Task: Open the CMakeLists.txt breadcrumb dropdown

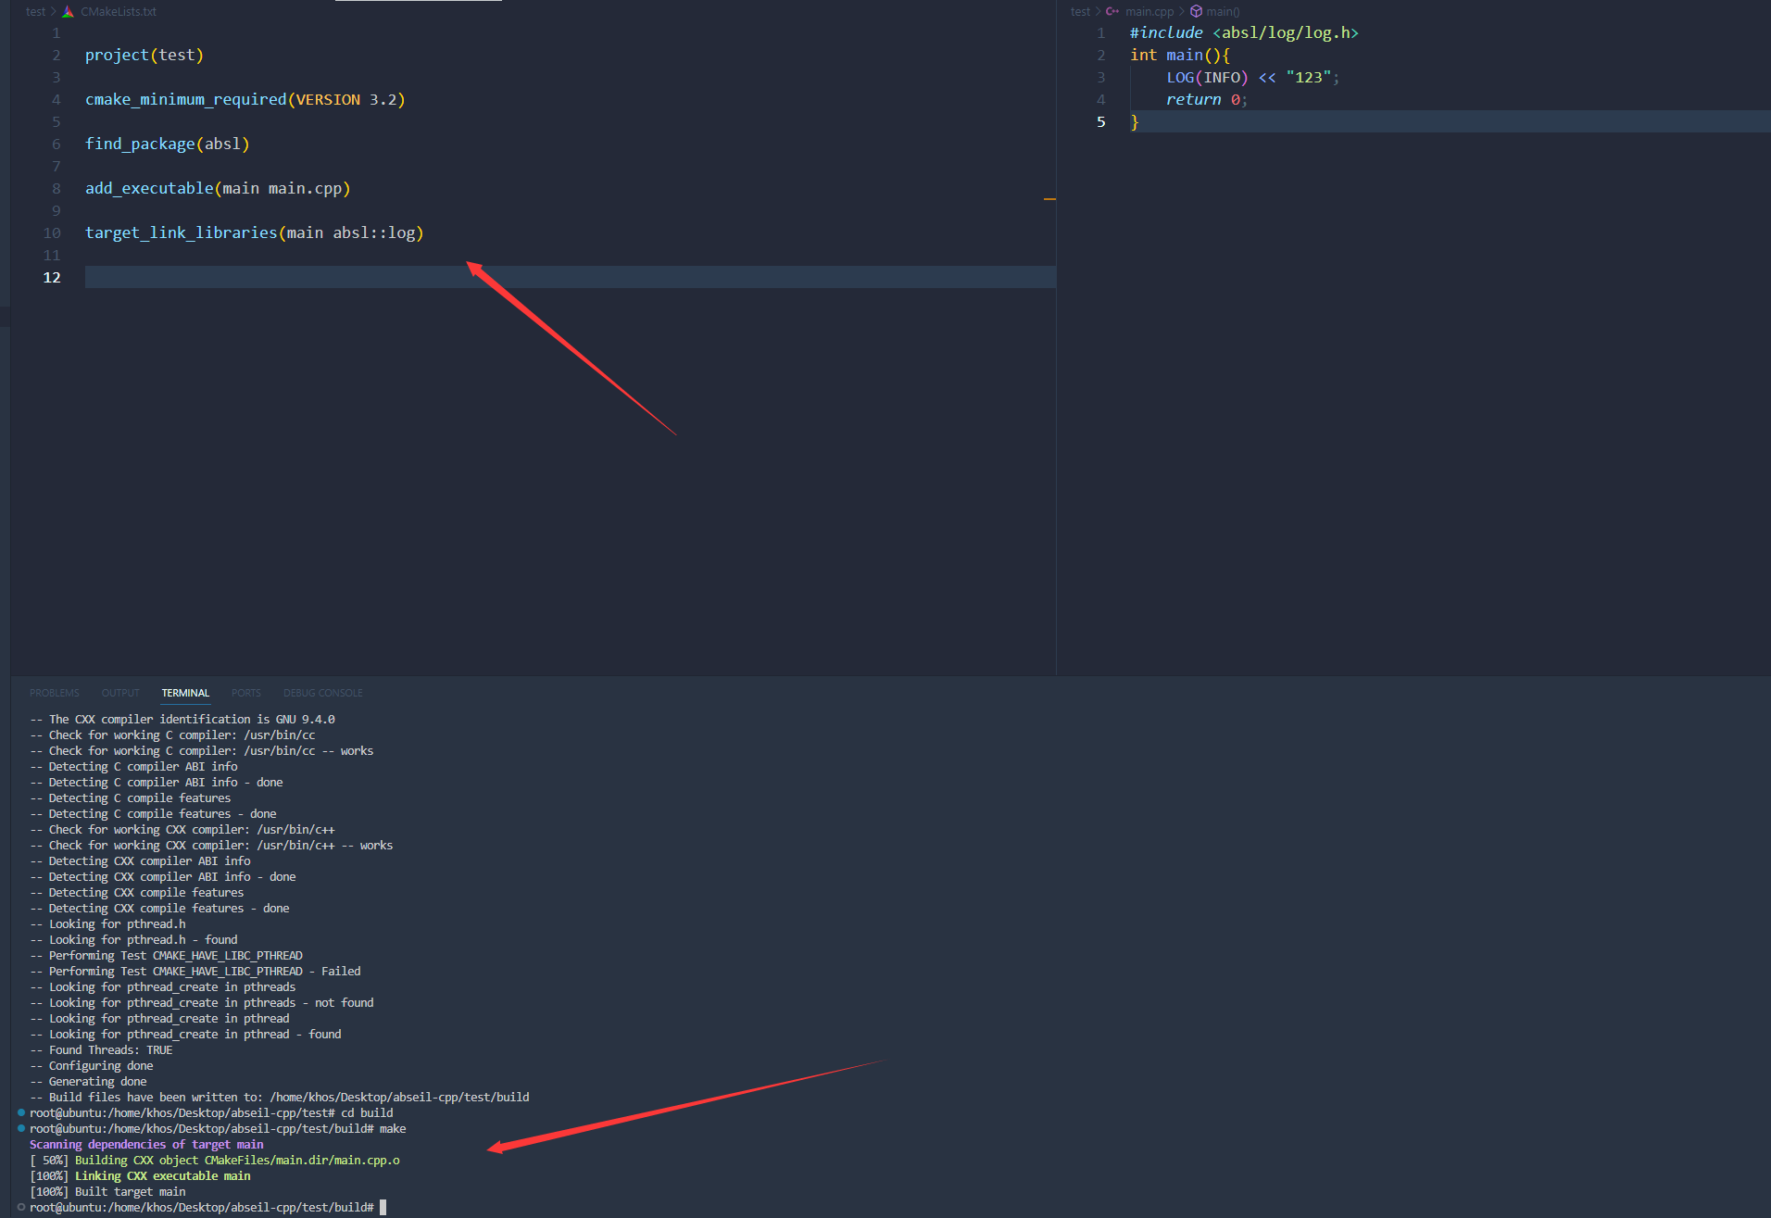Action: coord(119,12)
